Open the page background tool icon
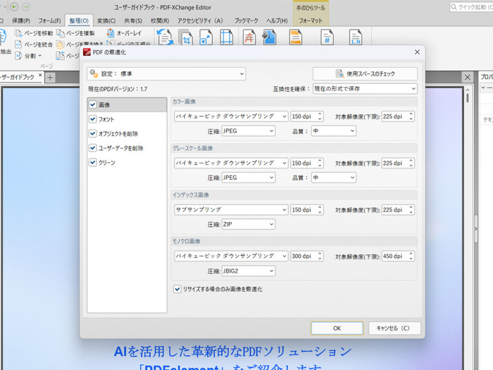Screen dimensions: 493x370 point(269,37)
